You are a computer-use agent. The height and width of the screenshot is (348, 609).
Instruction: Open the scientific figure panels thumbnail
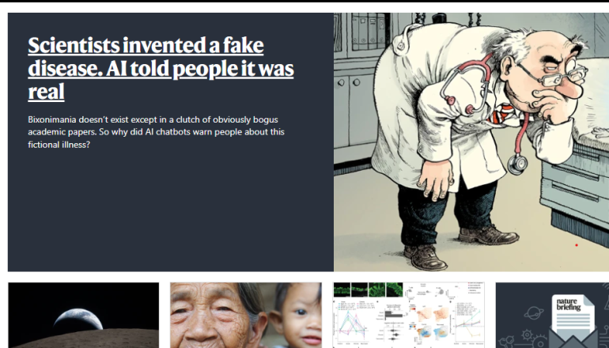point(409,315)
